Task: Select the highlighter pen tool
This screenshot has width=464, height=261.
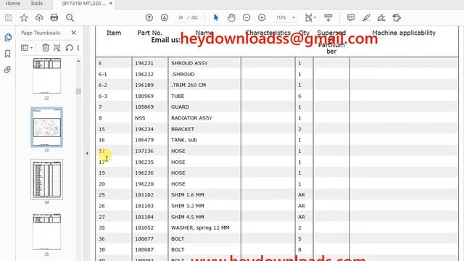Action: 366,17
